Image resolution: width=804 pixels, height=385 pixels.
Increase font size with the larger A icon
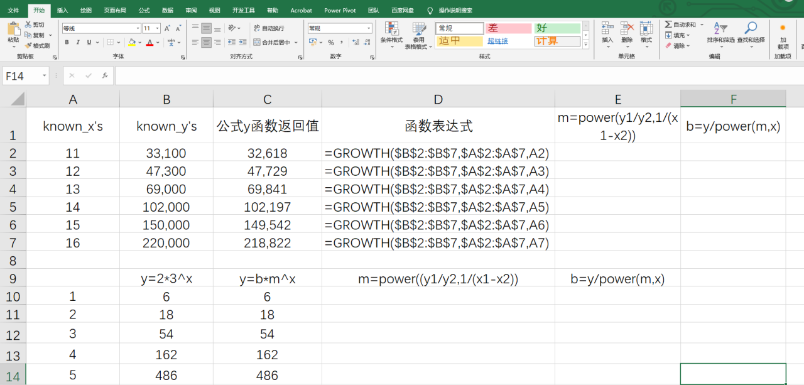click(168, 28)
